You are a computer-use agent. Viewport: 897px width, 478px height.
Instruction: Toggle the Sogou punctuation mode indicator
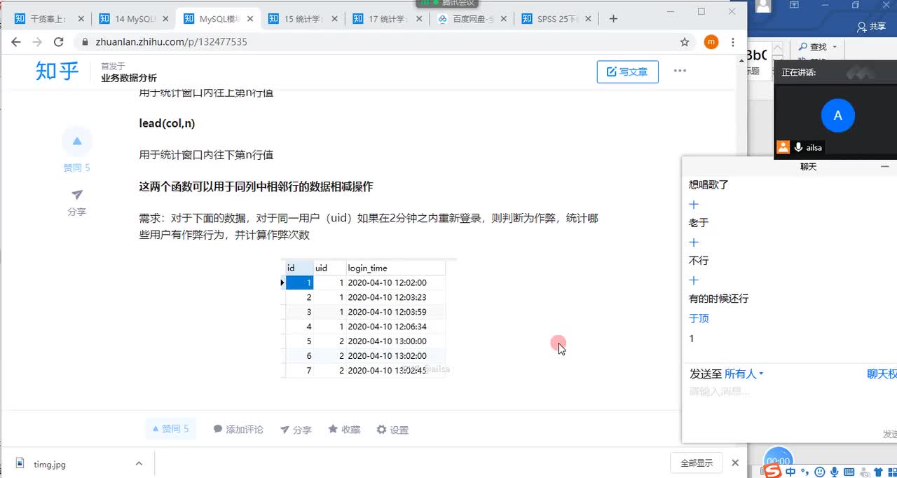(805, 472)
